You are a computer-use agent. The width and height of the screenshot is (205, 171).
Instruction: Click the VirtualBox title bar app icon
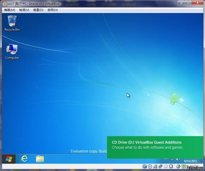[4, 4]
